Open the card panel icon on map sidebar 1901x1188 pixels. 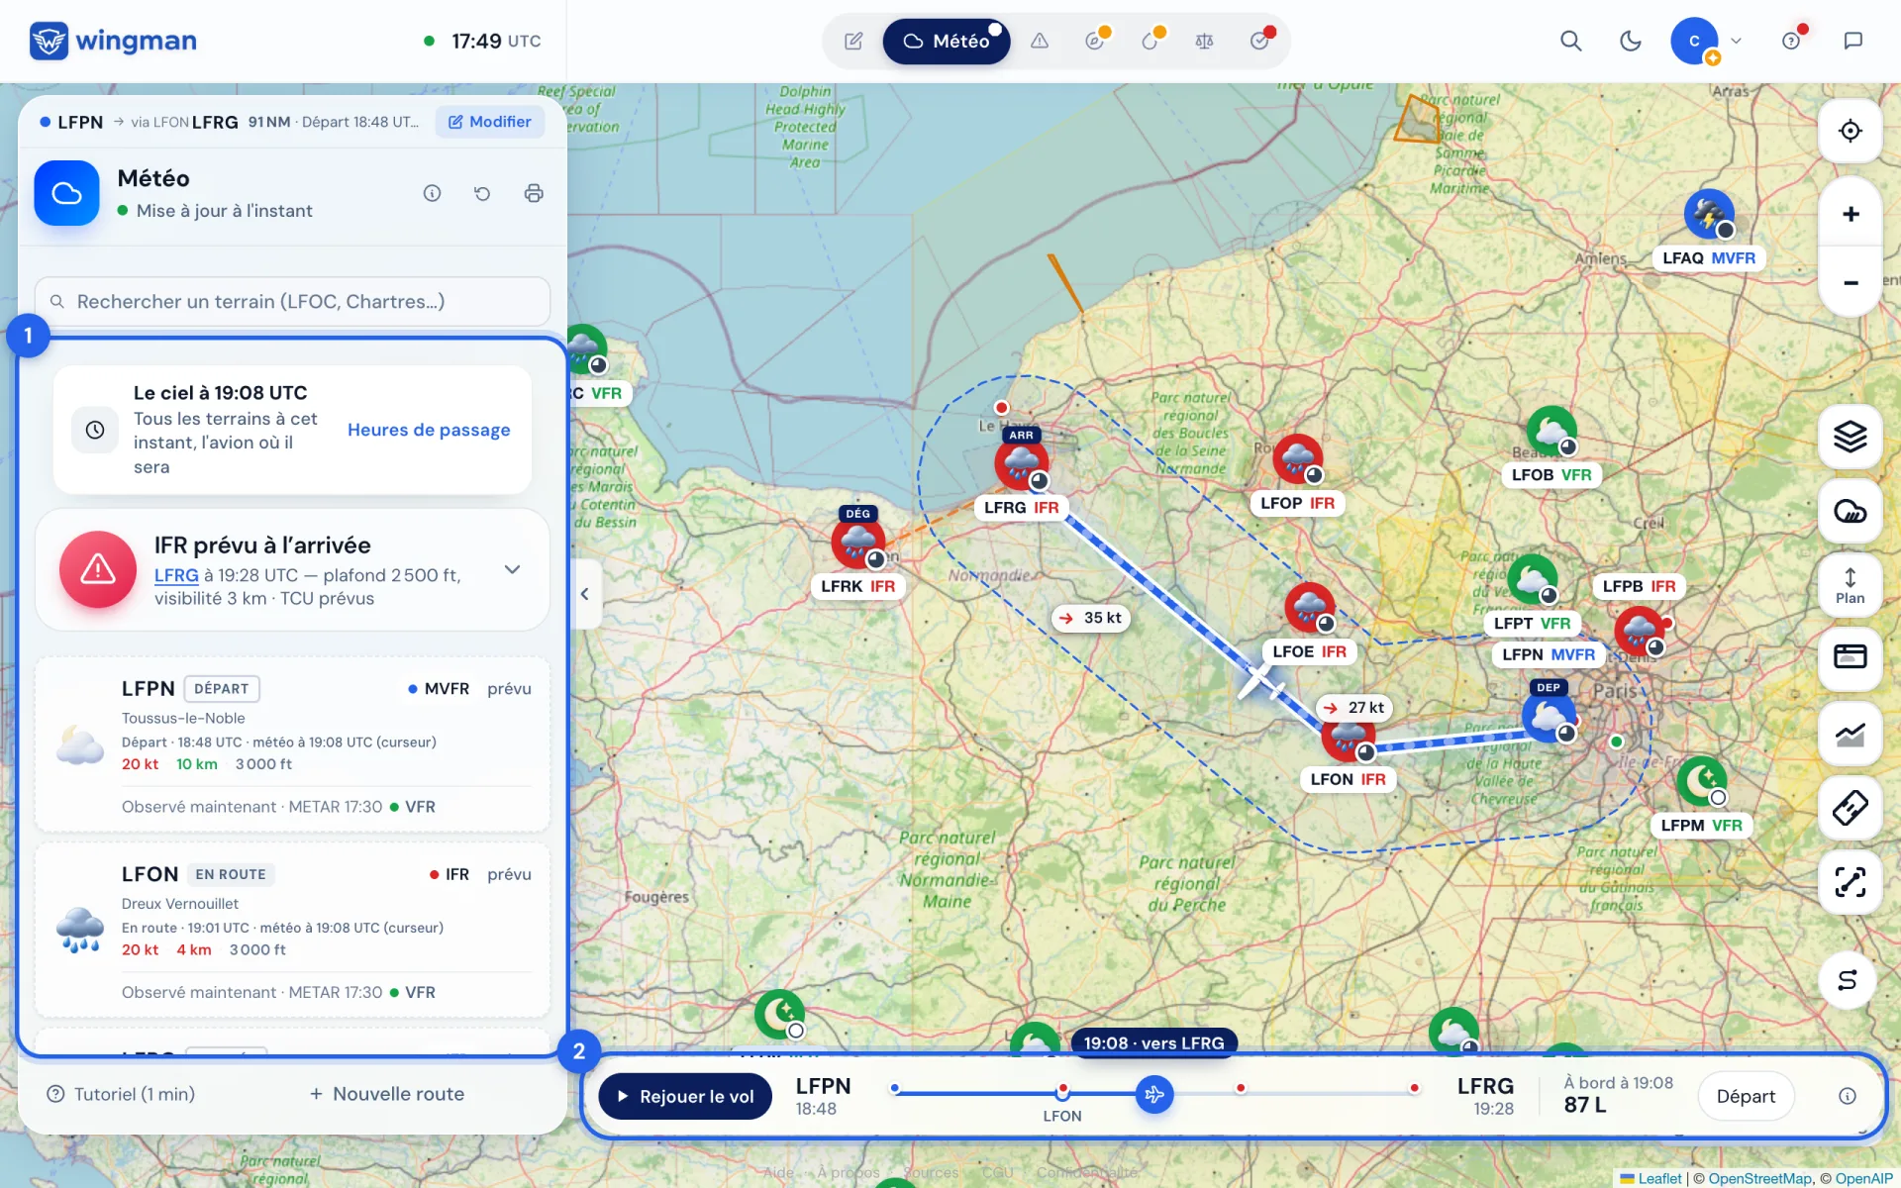pyautogui.click(x=1850, y=657)
